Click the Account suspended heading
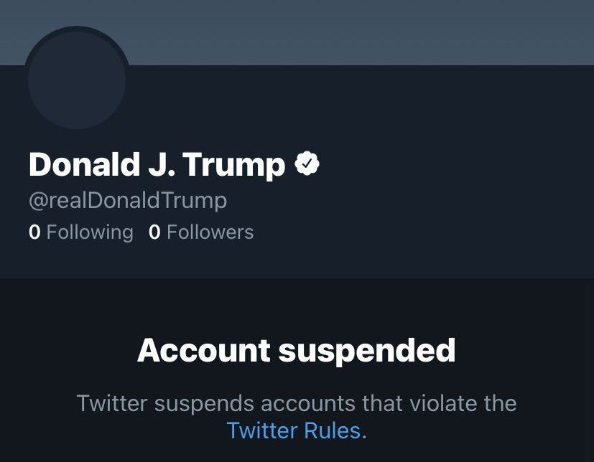 point(296,351)
